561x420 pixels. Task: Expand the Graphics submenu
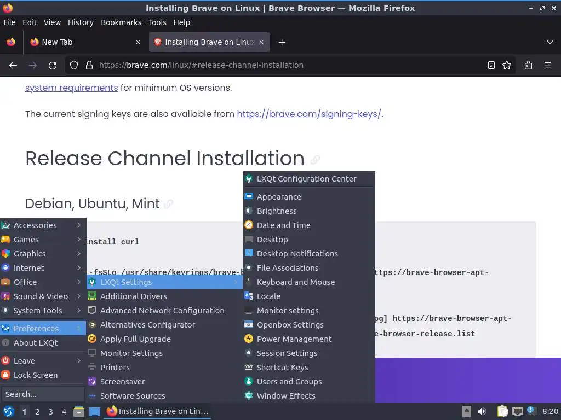click(43, 254)
